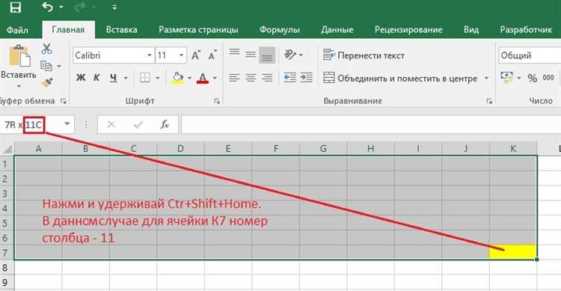The image size is (561, 291).
Task: Click the Decrease Indent icon
Action: [x=289, y=78]
